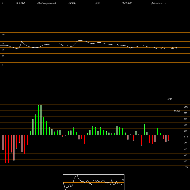
Task: Click the last red MR bar on the right
Action: click(x=169, y=138)
